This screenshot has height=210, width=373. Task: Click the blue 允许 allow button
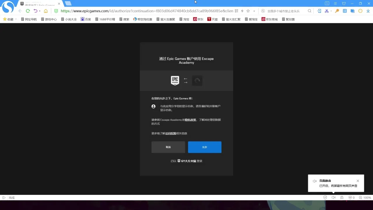(x=205, y=147)
